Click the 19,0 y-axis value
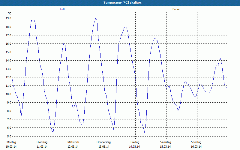The image size is (240, 150). click(9, 18)
